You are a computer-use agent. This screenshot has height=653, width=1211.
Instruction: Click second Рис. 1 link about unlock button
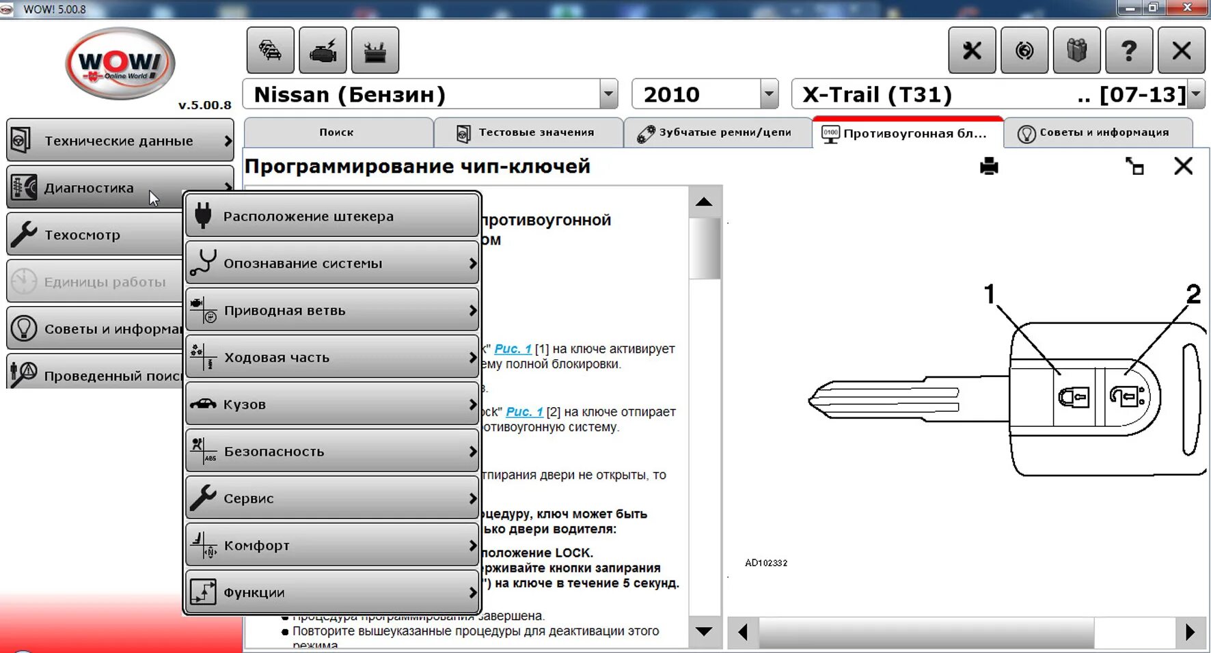click(524, 412)
